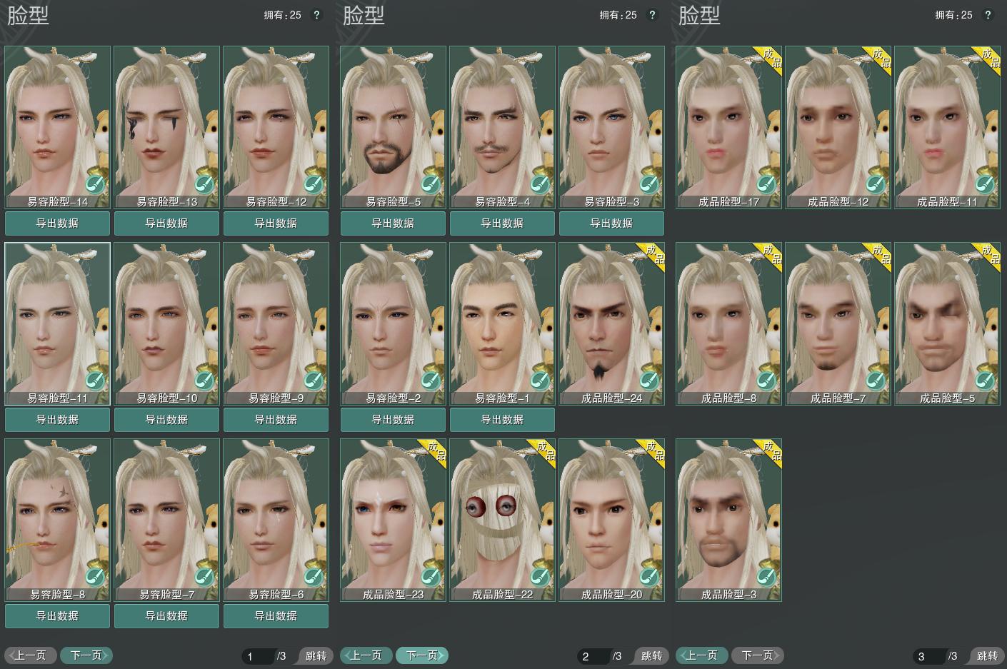Click brush icon on 成品脸型-3 card
Screen dimensions: 1007x669
[766, 577]
